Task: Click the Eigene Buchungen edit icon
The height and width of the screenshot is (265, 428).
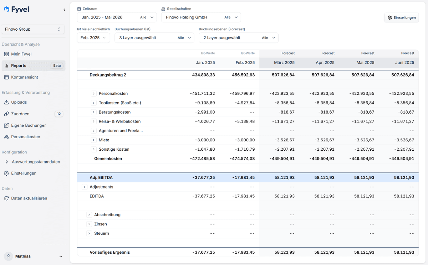Action: (6, 125)
